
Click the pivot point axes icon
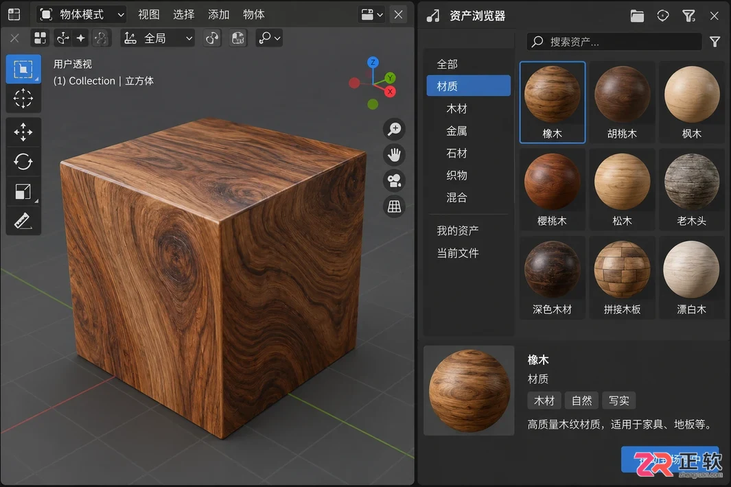point(62,38)
